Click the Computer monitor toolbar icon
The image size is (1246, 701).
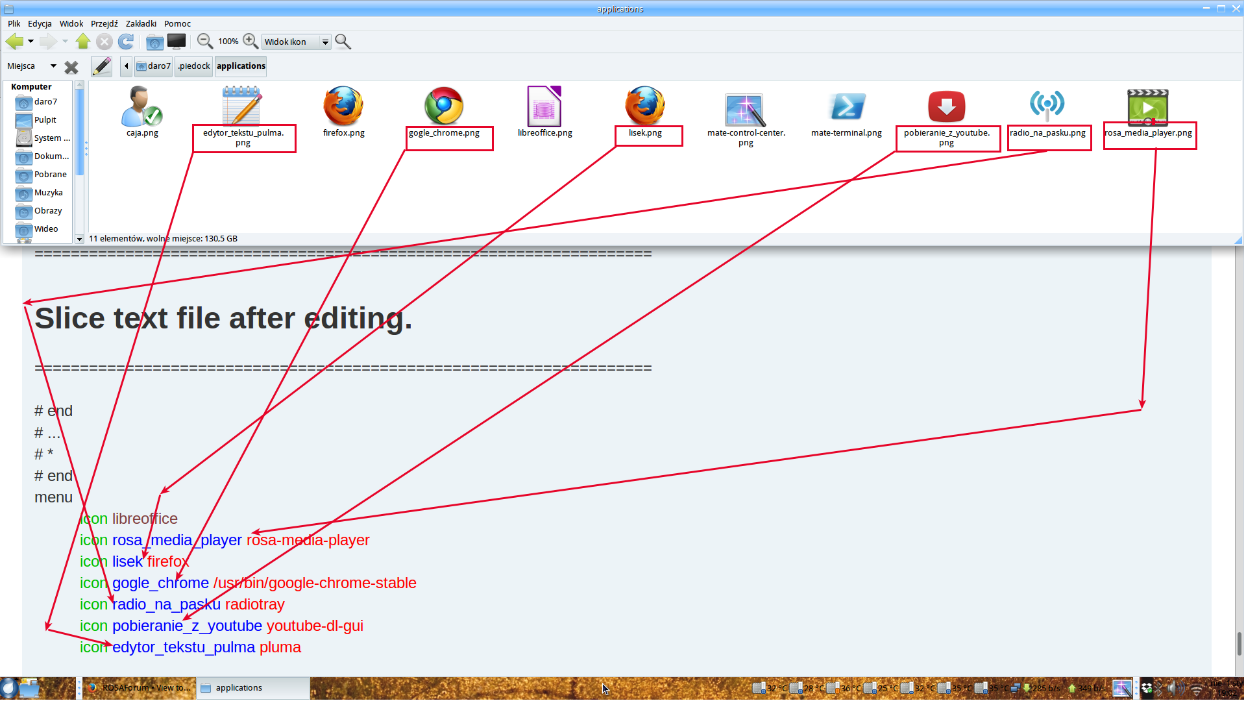coord(177,42)
